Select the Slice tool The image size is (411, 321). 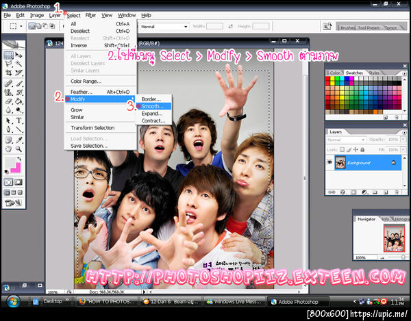point(18,73)
